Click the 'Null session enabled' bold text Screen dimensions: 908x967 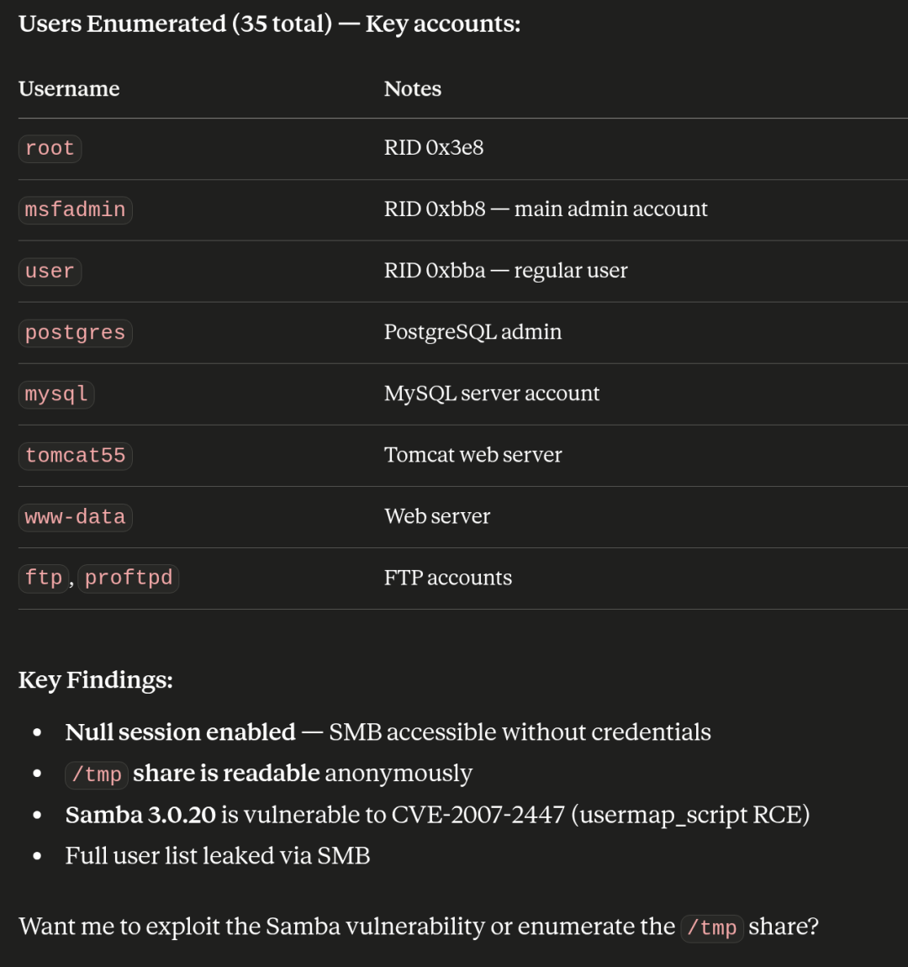coord(181,732)
